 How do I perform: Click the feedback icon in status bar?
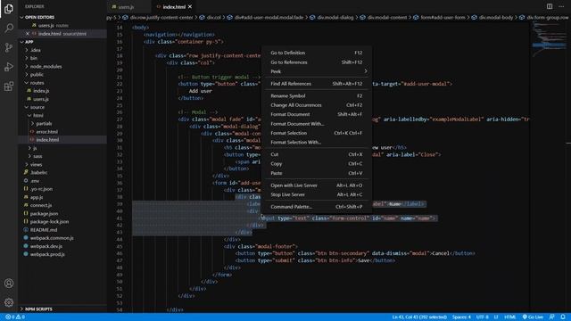552,317
